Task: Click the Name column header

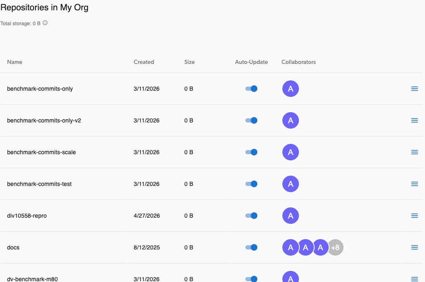Action: 14,62
